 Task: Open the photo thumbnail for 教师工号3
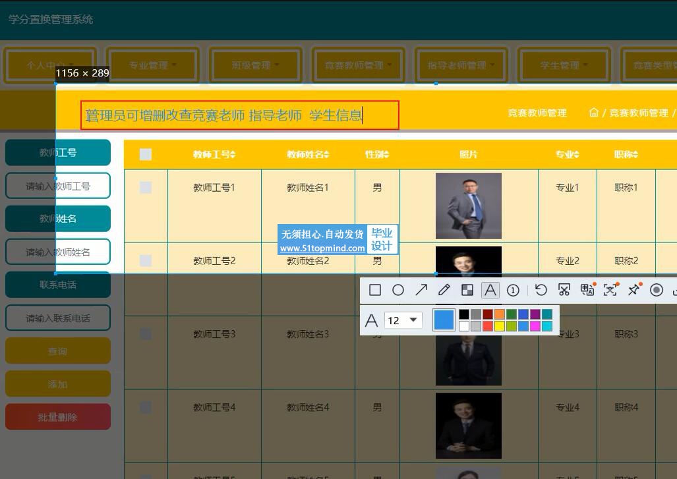469,360
